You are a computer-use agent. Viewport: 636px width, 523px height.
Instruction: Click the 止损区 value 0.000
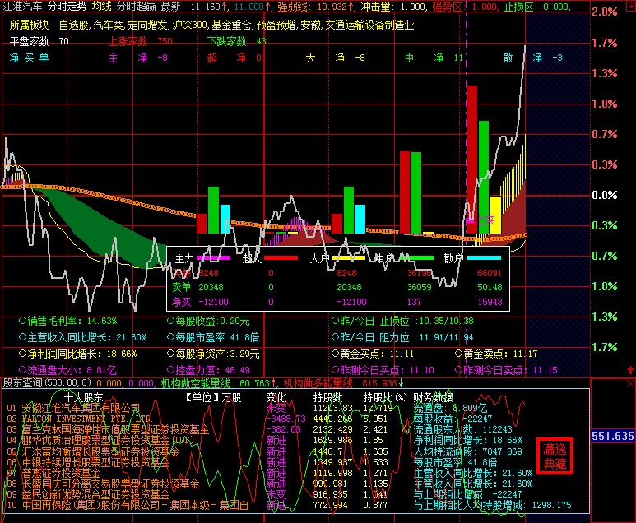click(555, 7)
